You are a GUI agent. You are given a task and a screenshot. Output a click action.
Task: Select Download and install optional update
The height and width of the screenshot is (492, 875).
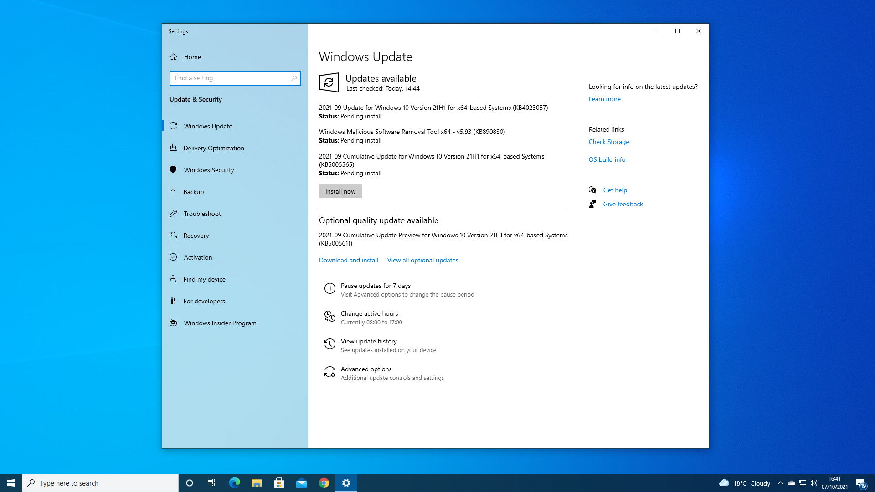(348, 260)
